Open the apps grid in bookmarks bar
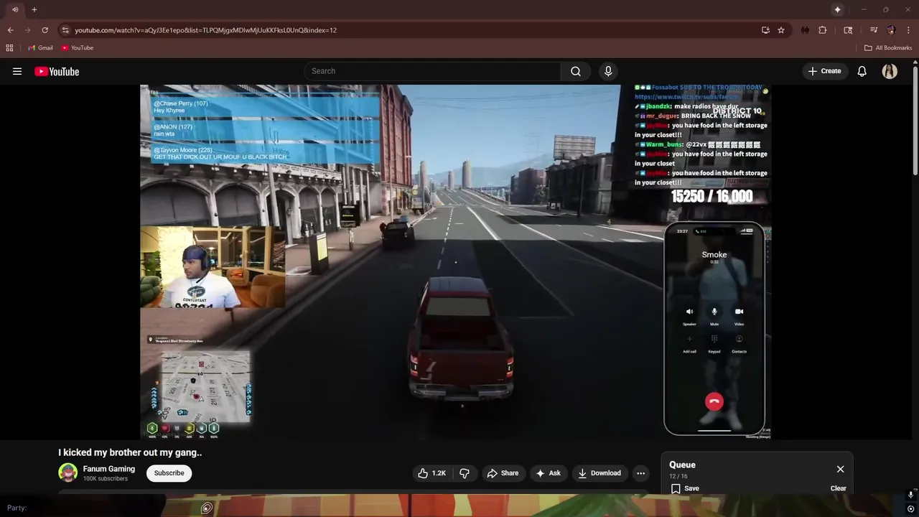Viewport: 919px width, 517px height. (x=9, y=48)
